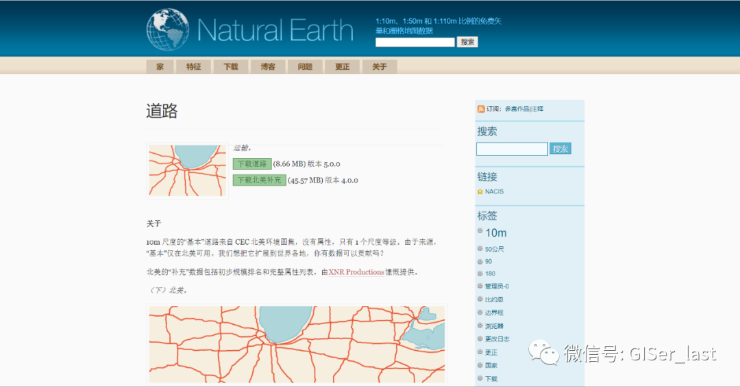Click the 链接 sidebar heading
Screen dimensions: 740x387
pyautogui.click(x=487, y=177)
